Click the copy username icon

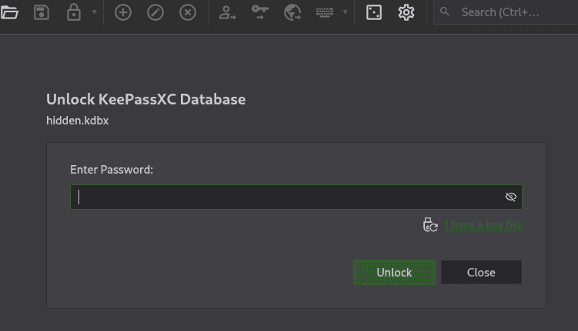pyautogui.click(x=227, y=12)
